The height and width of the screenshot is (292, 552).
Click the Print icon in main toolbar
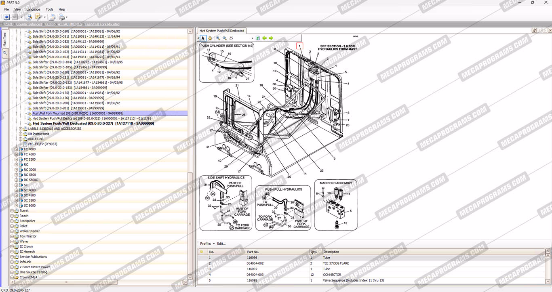[61, 17]
